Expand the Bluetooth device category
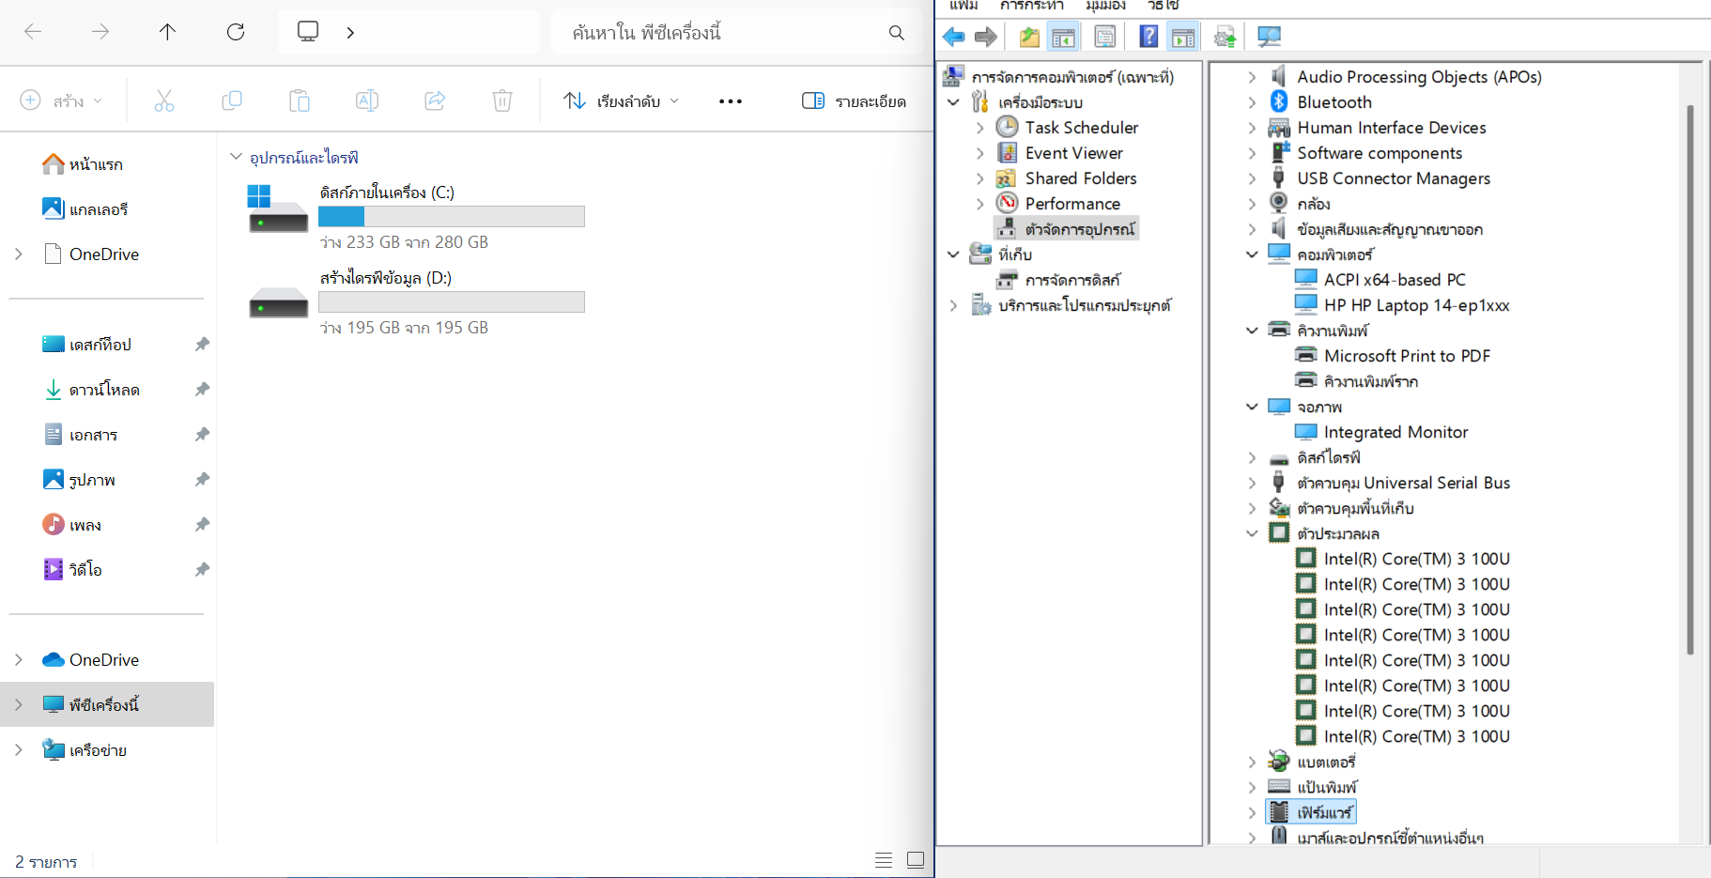1711x878 pixels. pyautogui.click(x=1252, y=102)
